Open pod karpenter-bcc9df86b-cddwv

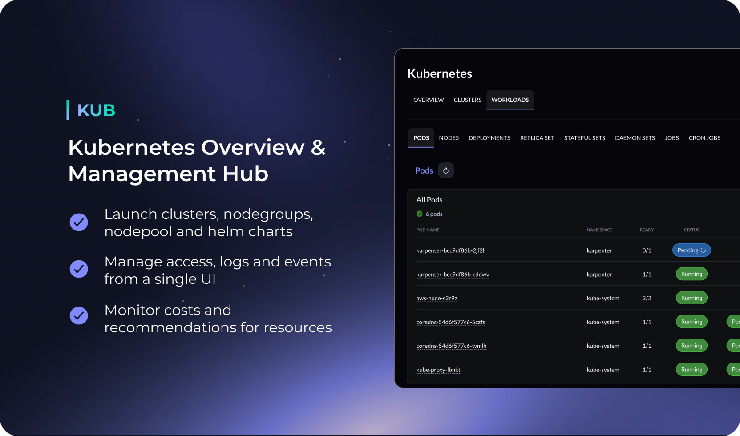[453, 275]
